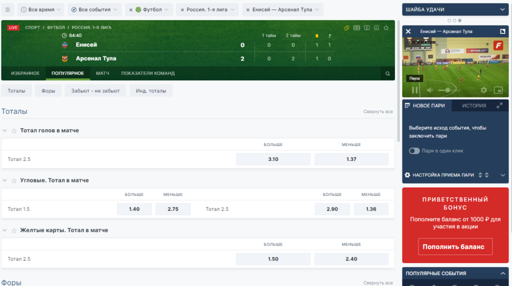Click Пополнить баланс button
The width and height of the screenshot is (512, 286).
point(455,247)
